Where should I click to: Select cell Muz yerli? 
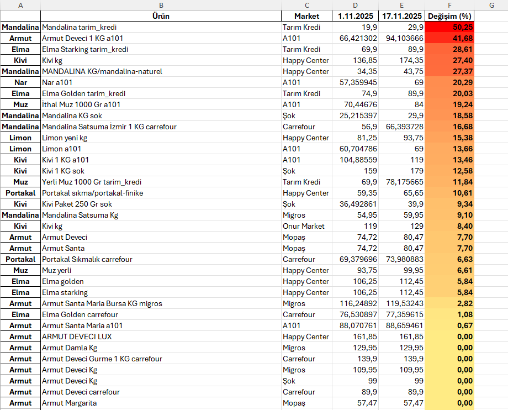tap(161, 270)
